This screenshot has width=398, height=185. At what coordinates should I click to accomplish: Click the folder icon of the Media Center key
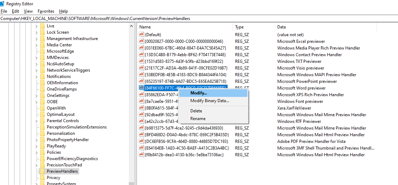tap(42, 45)
